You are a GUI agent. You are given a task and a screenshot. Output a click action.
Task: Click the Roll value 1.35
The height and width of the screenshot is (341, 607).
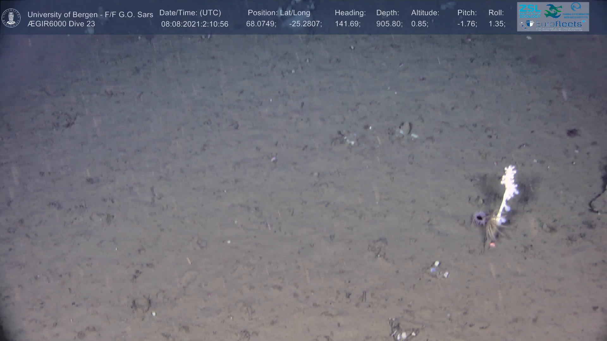coord(497,24)
